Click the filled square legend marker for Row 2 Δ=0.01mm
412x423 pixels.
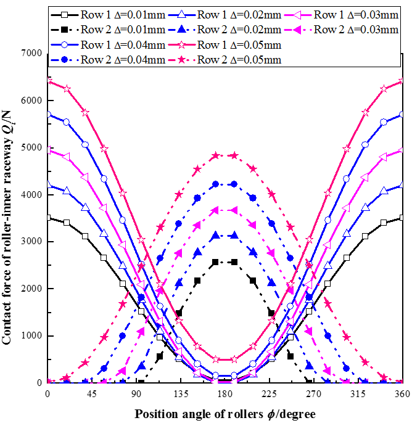coord(65,29)
